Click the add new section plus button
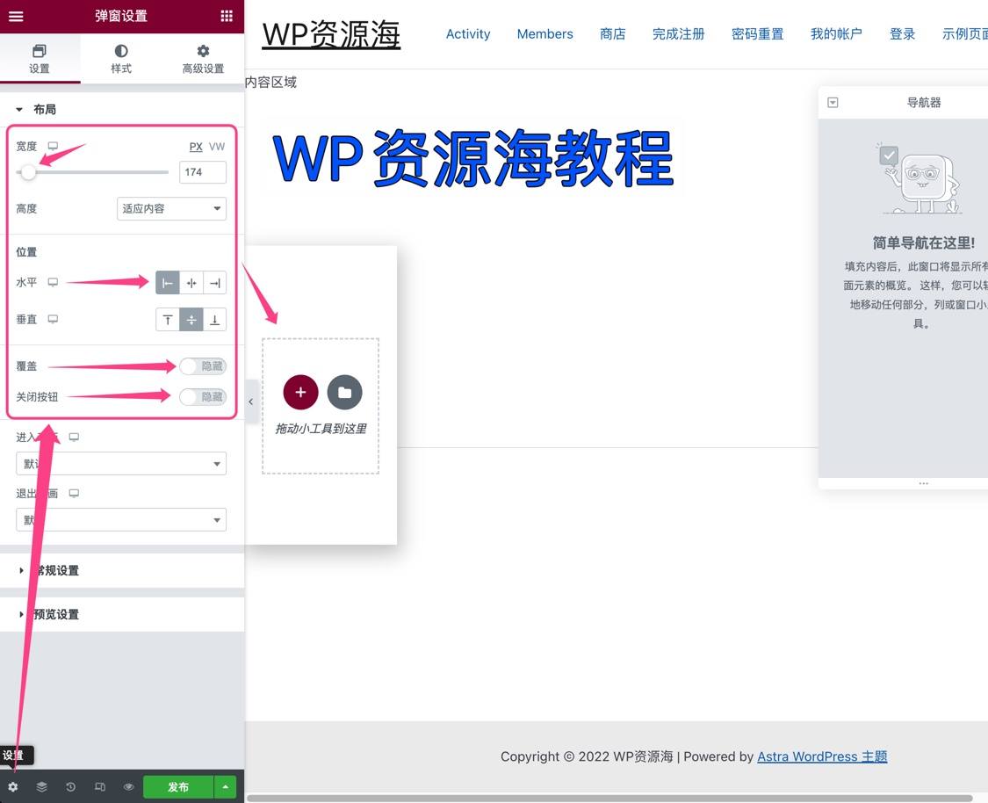The image size is (988, 803). tap(300, 392)
